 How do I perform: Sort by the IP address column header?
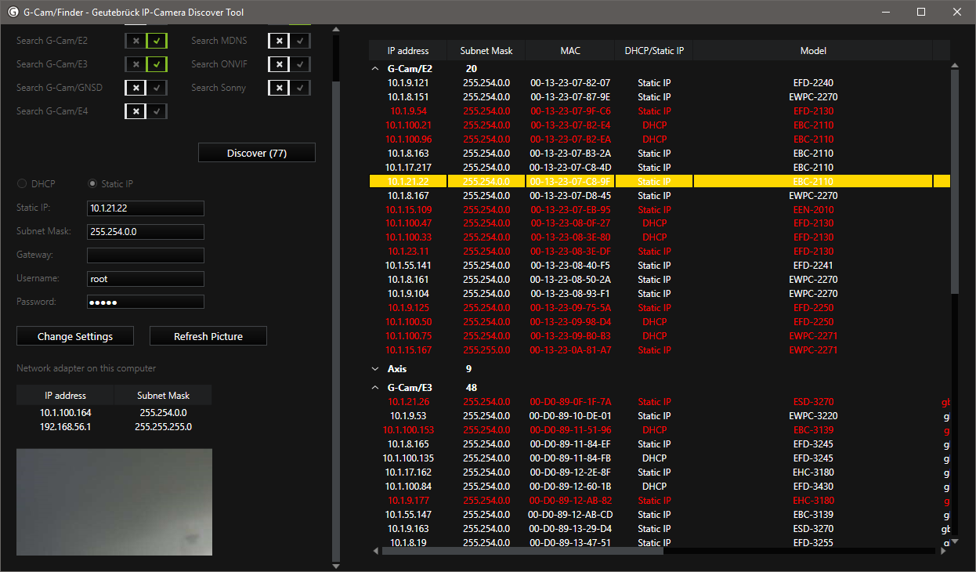tap(408, 51)
